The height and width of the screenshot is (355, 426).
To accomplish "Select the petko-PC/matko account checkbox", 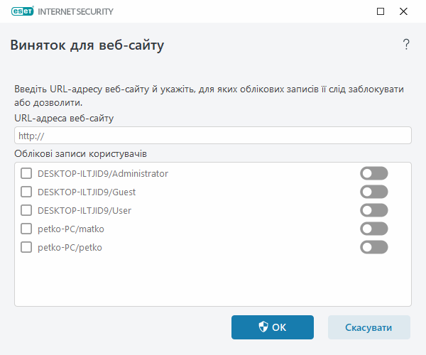I will click(26, 229).
